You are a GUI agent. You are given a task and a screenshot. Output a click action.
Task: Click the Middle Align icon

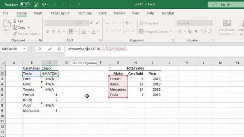pos(113,23)
